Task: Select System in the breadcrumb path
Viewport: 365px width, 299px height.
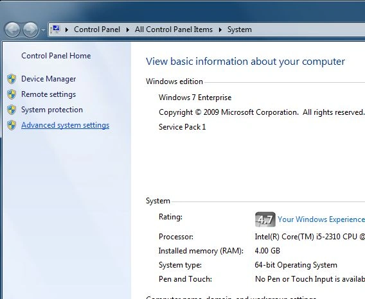Action: coord(239,30)
